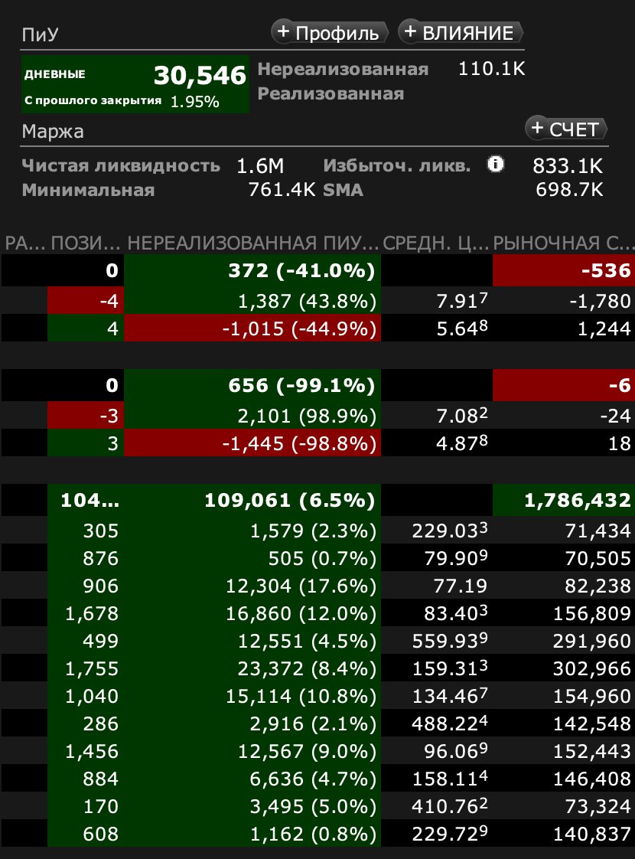
Task: Select row with 1,387 (43.8%)
Action: (317, 300)
